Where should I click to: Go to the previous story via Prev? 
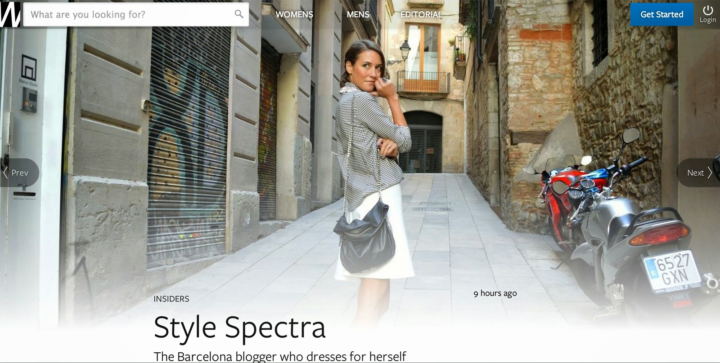[18, 173]
